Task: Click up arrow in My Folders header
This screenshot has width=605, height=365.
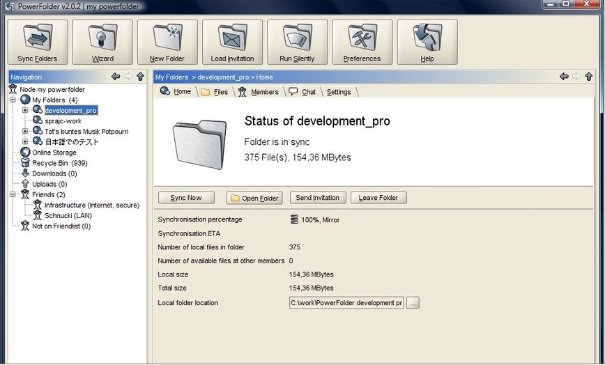Action: pos(589,77)
